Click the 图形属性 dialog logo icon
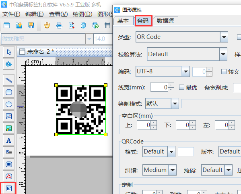 pos(117,10)
